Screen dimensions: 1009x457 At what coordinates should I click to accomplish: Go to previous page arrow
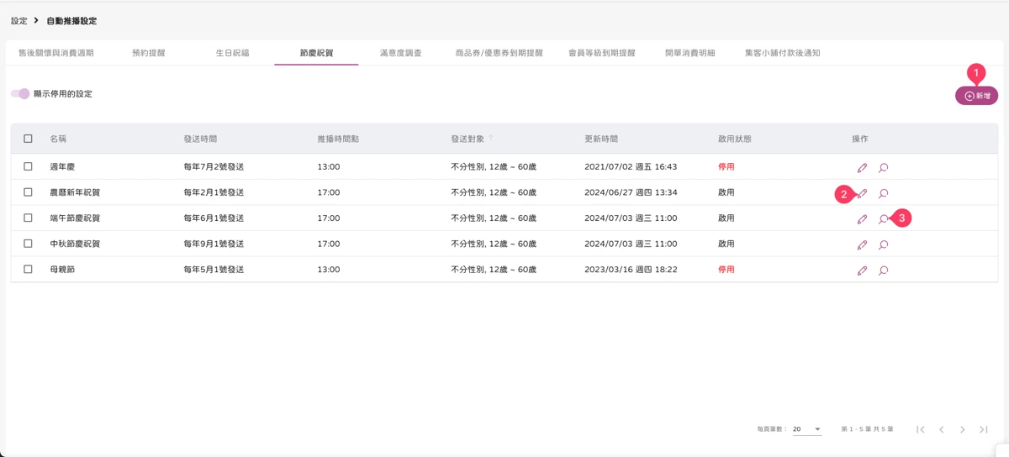(x=942, y=429)
